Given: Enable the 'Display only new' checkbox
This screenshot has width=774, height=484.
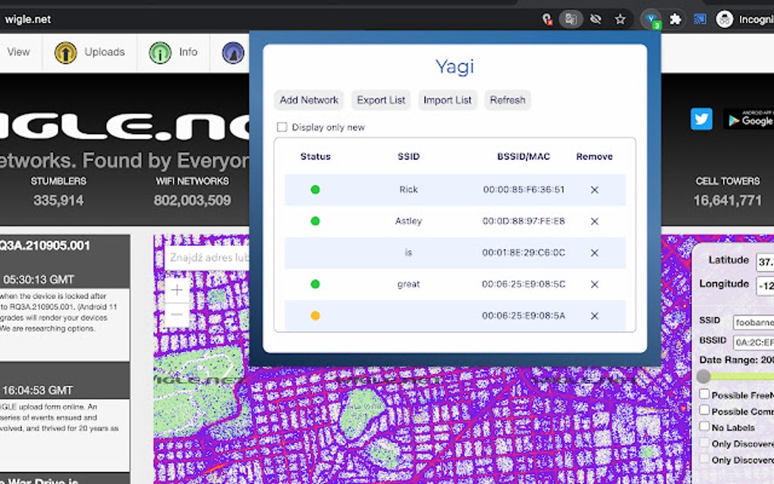Looking at the screenshot, I should pyautogui.click(x=282, y=127).
